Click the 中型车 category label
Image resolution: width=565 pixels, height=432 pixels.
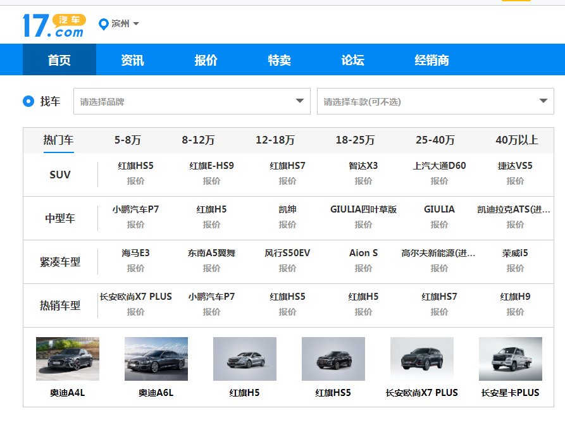(x=60, y=218)
